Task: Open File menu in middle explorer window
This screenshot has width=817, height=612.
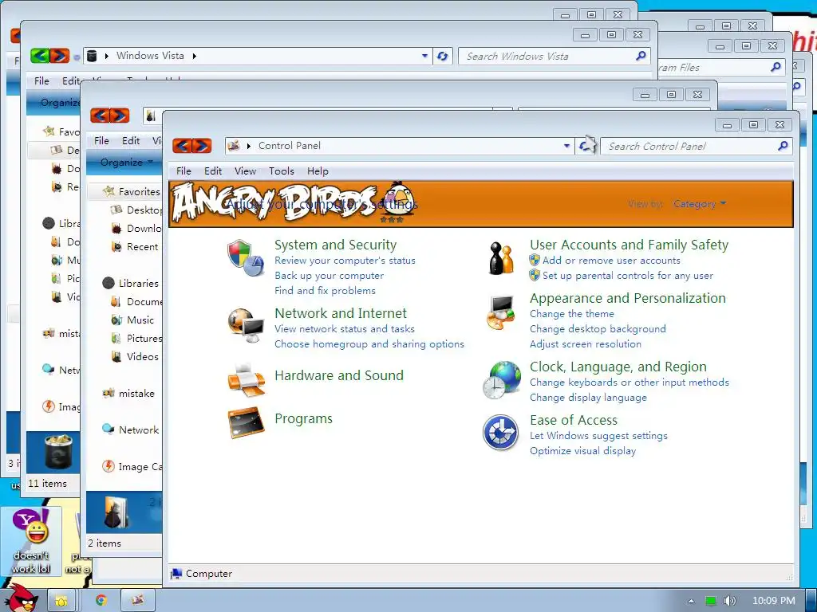Action: [101, 141]
